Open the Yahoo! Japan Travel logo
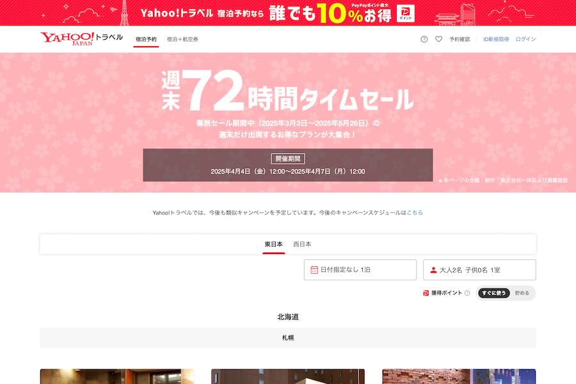Screen dimensions: 576x384 point(81,38)
